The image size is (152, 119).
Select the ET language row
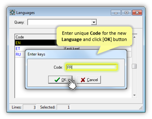(x=20, y=48)
